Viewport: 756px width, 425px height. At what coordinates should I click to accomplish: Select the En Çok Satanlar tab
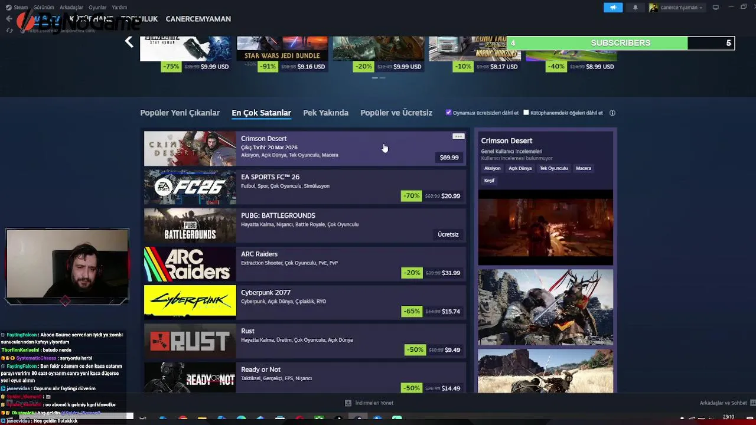pyautogui.click(x=261, y=113)
